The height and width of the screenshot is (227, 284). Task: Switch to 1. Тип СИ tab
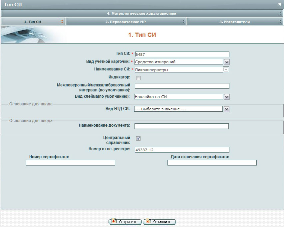(33, 22)
